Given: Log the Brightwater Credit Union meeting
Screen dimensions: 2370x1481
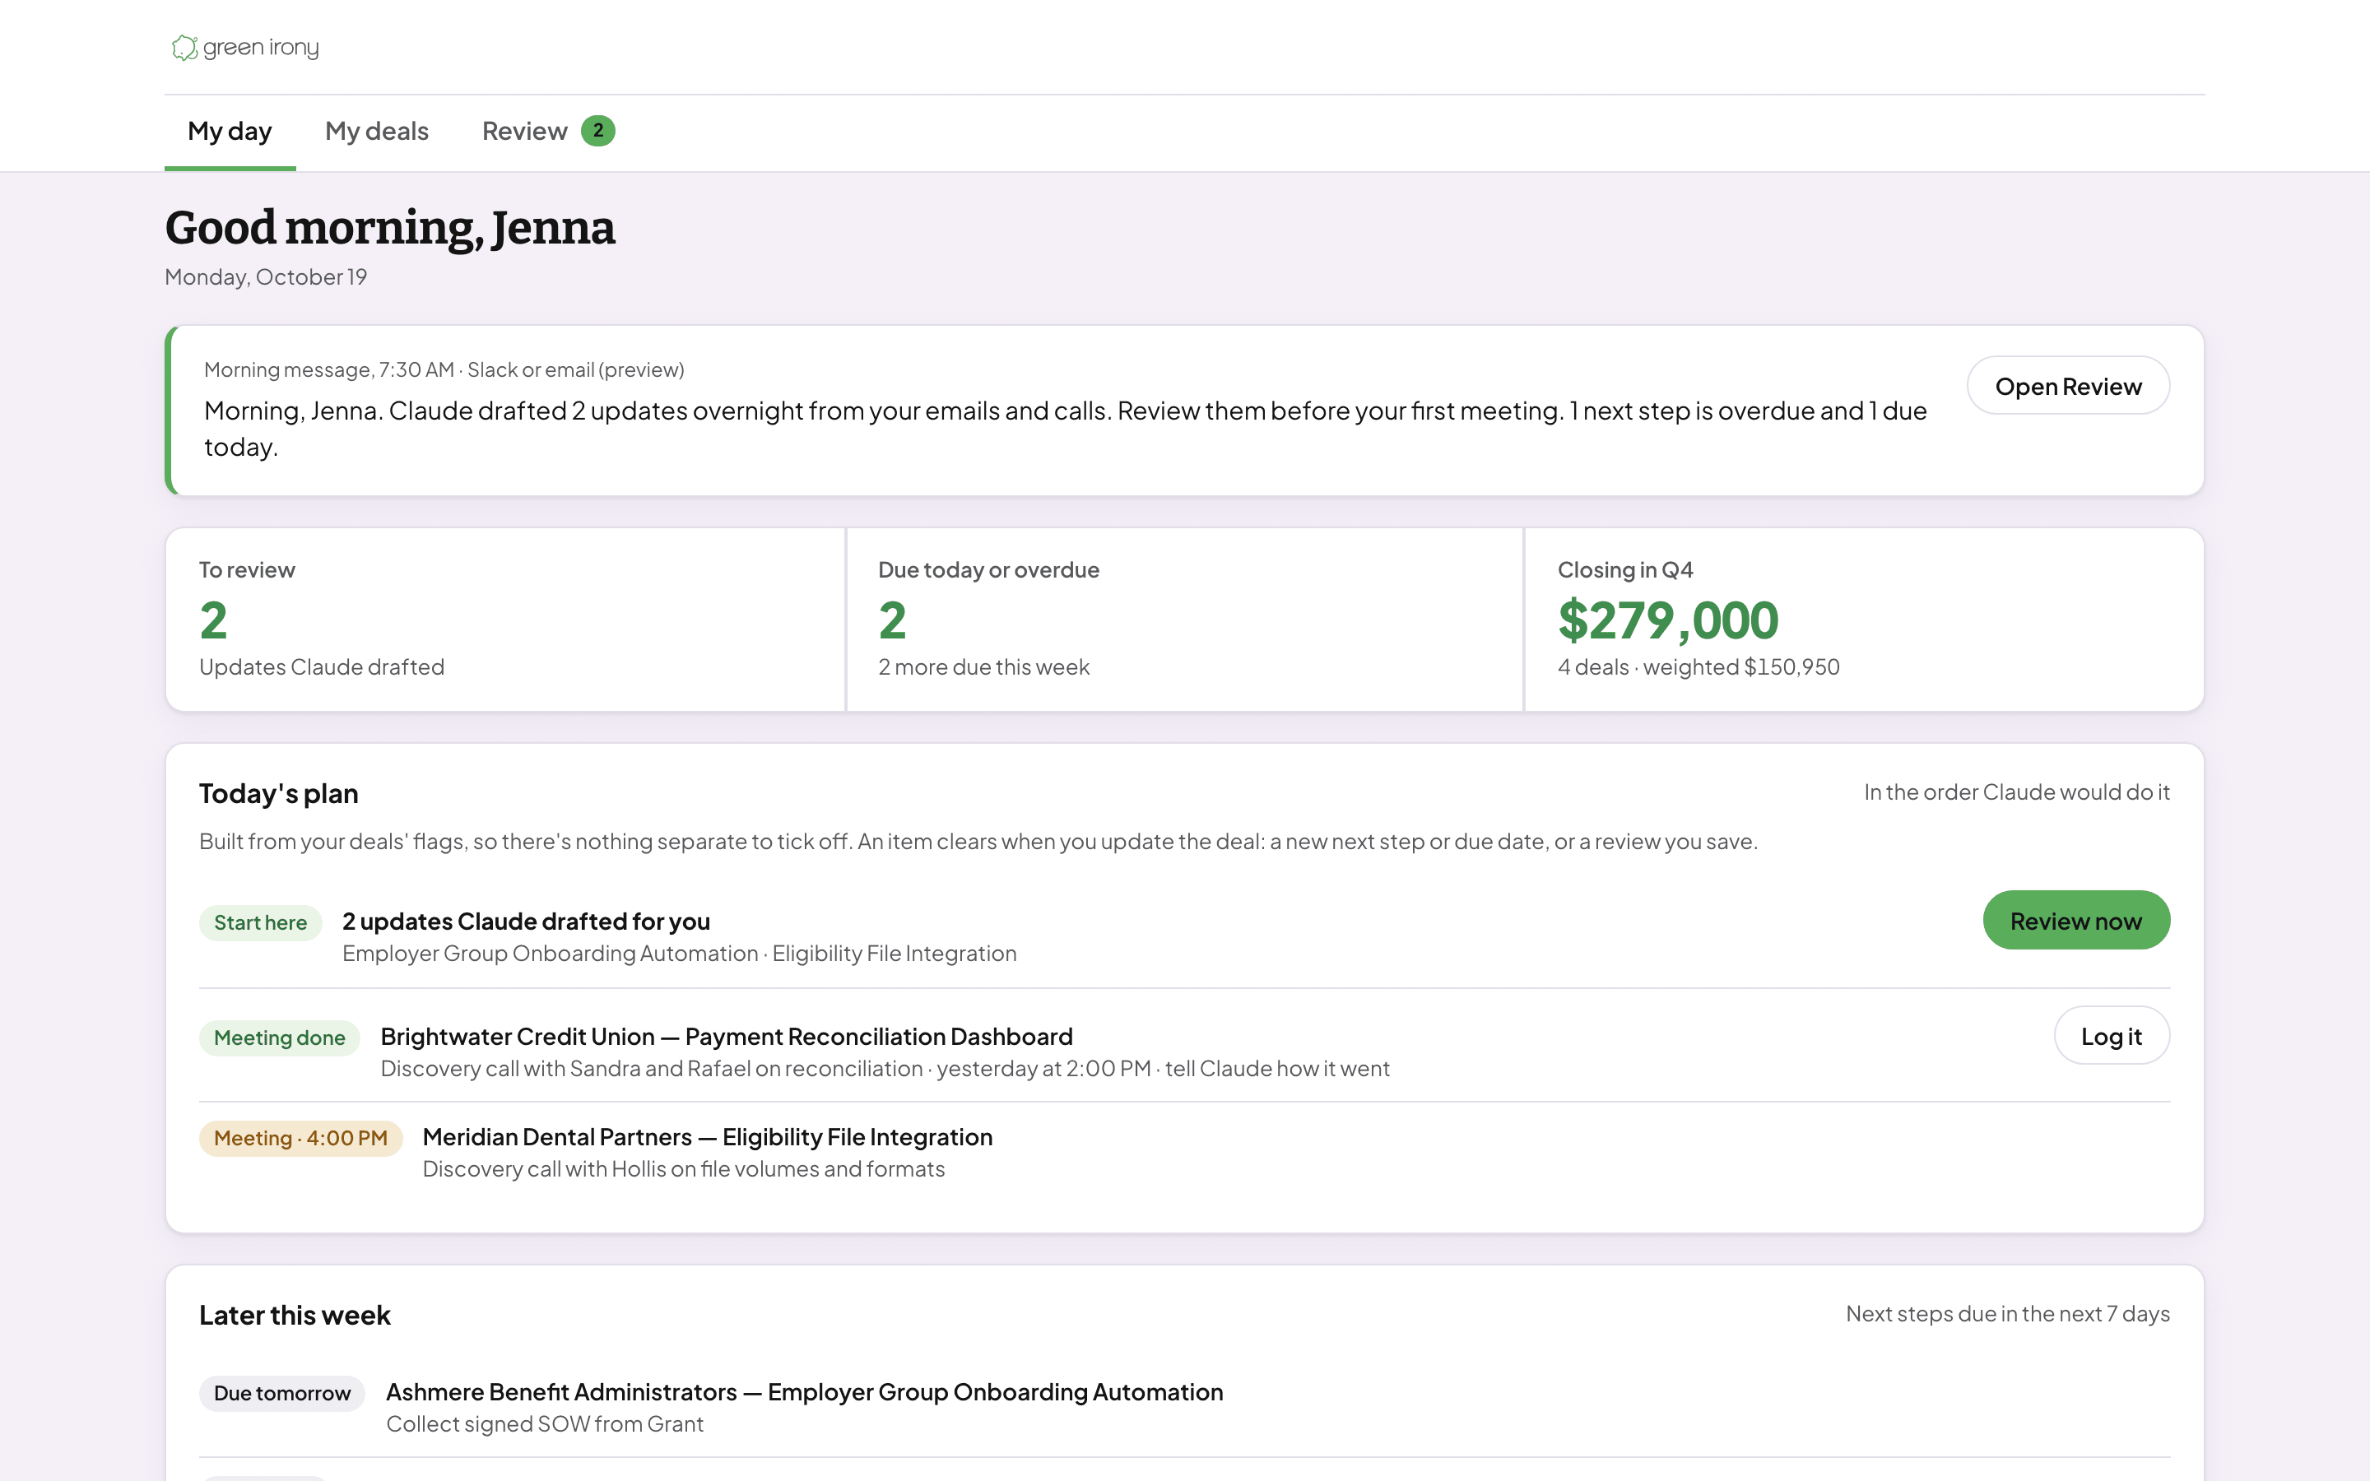Looking at the screenshot, I should coord(2111,1037).
